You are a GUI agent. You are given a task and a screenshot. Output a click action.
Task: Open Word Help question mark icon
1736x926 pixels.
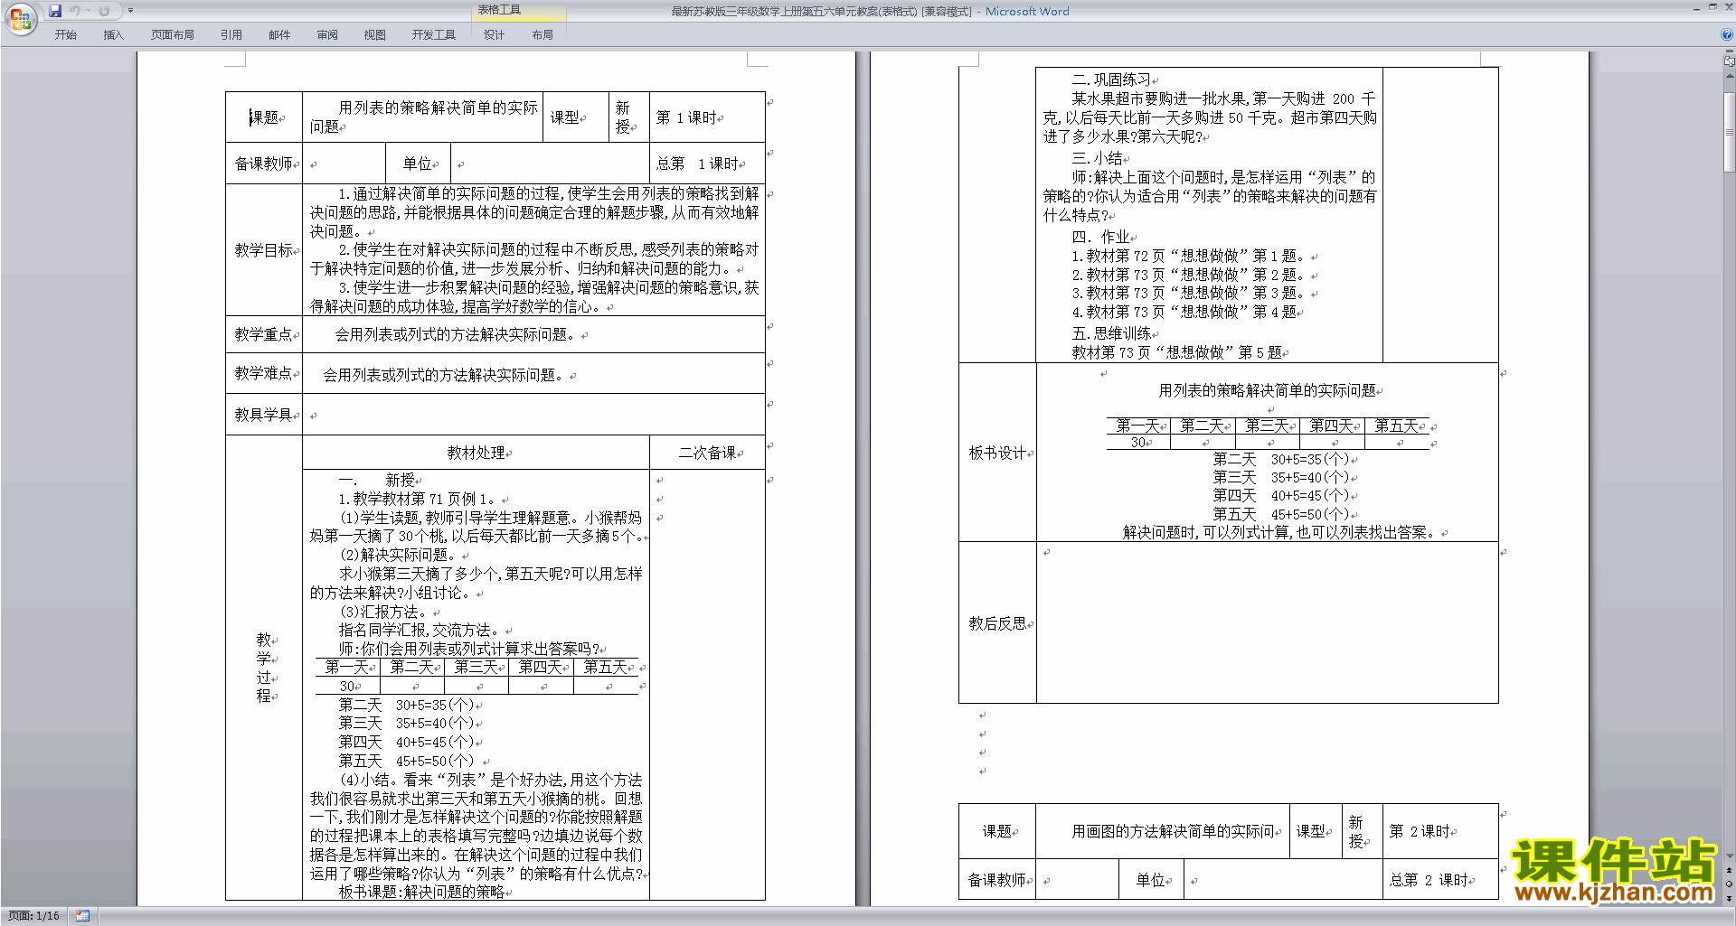(1727, 35)
